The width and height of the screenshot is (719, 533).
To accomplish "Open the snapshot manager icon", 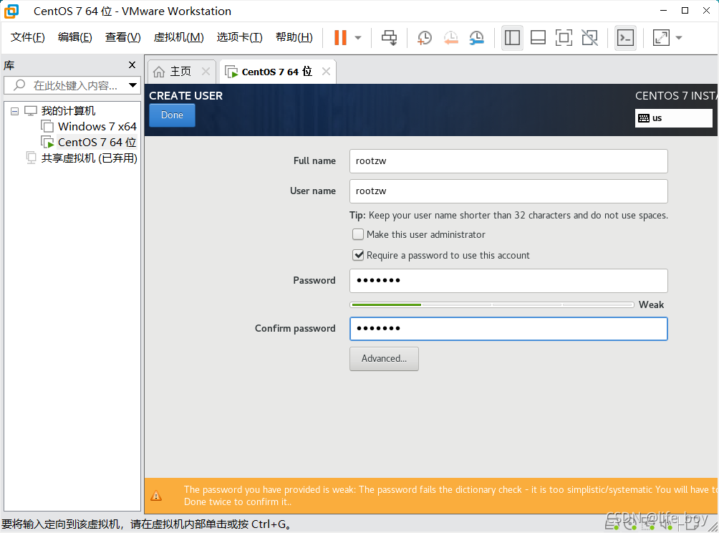I will (x=477, y=38).
